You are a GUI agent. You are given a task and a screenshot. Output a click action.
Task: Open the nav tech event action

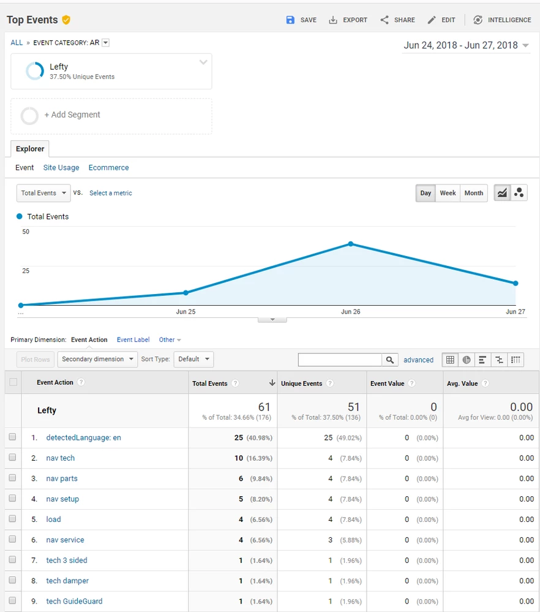(61, 458)
